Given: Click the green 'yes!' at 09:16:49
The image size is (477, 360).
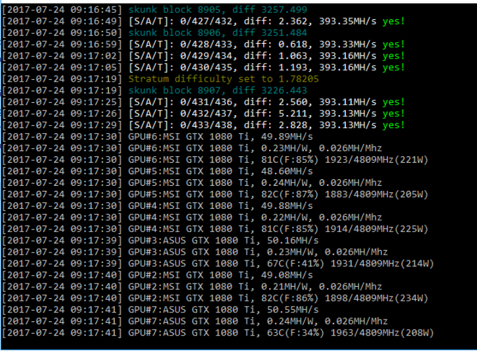Looking at the screenshot, I should coord(394,21).
